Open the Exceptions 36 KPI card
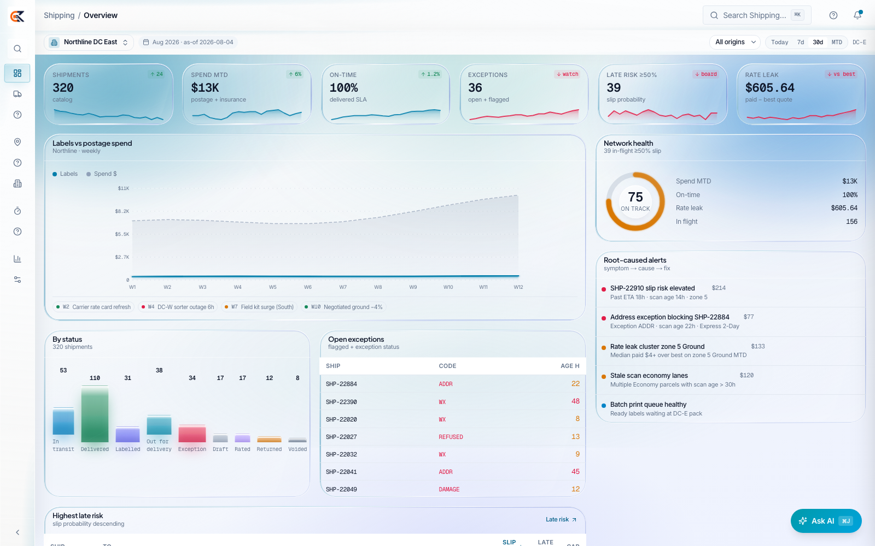The image size is (875, 546). pyautogui.click(x=524, y=94)
